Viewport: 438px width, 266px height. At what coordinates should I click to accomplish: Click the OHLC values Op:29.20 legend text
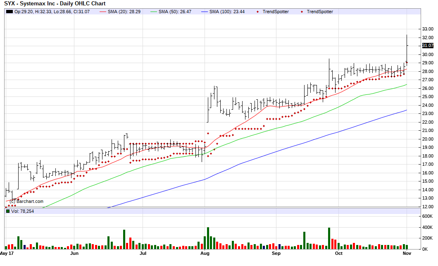52,12
